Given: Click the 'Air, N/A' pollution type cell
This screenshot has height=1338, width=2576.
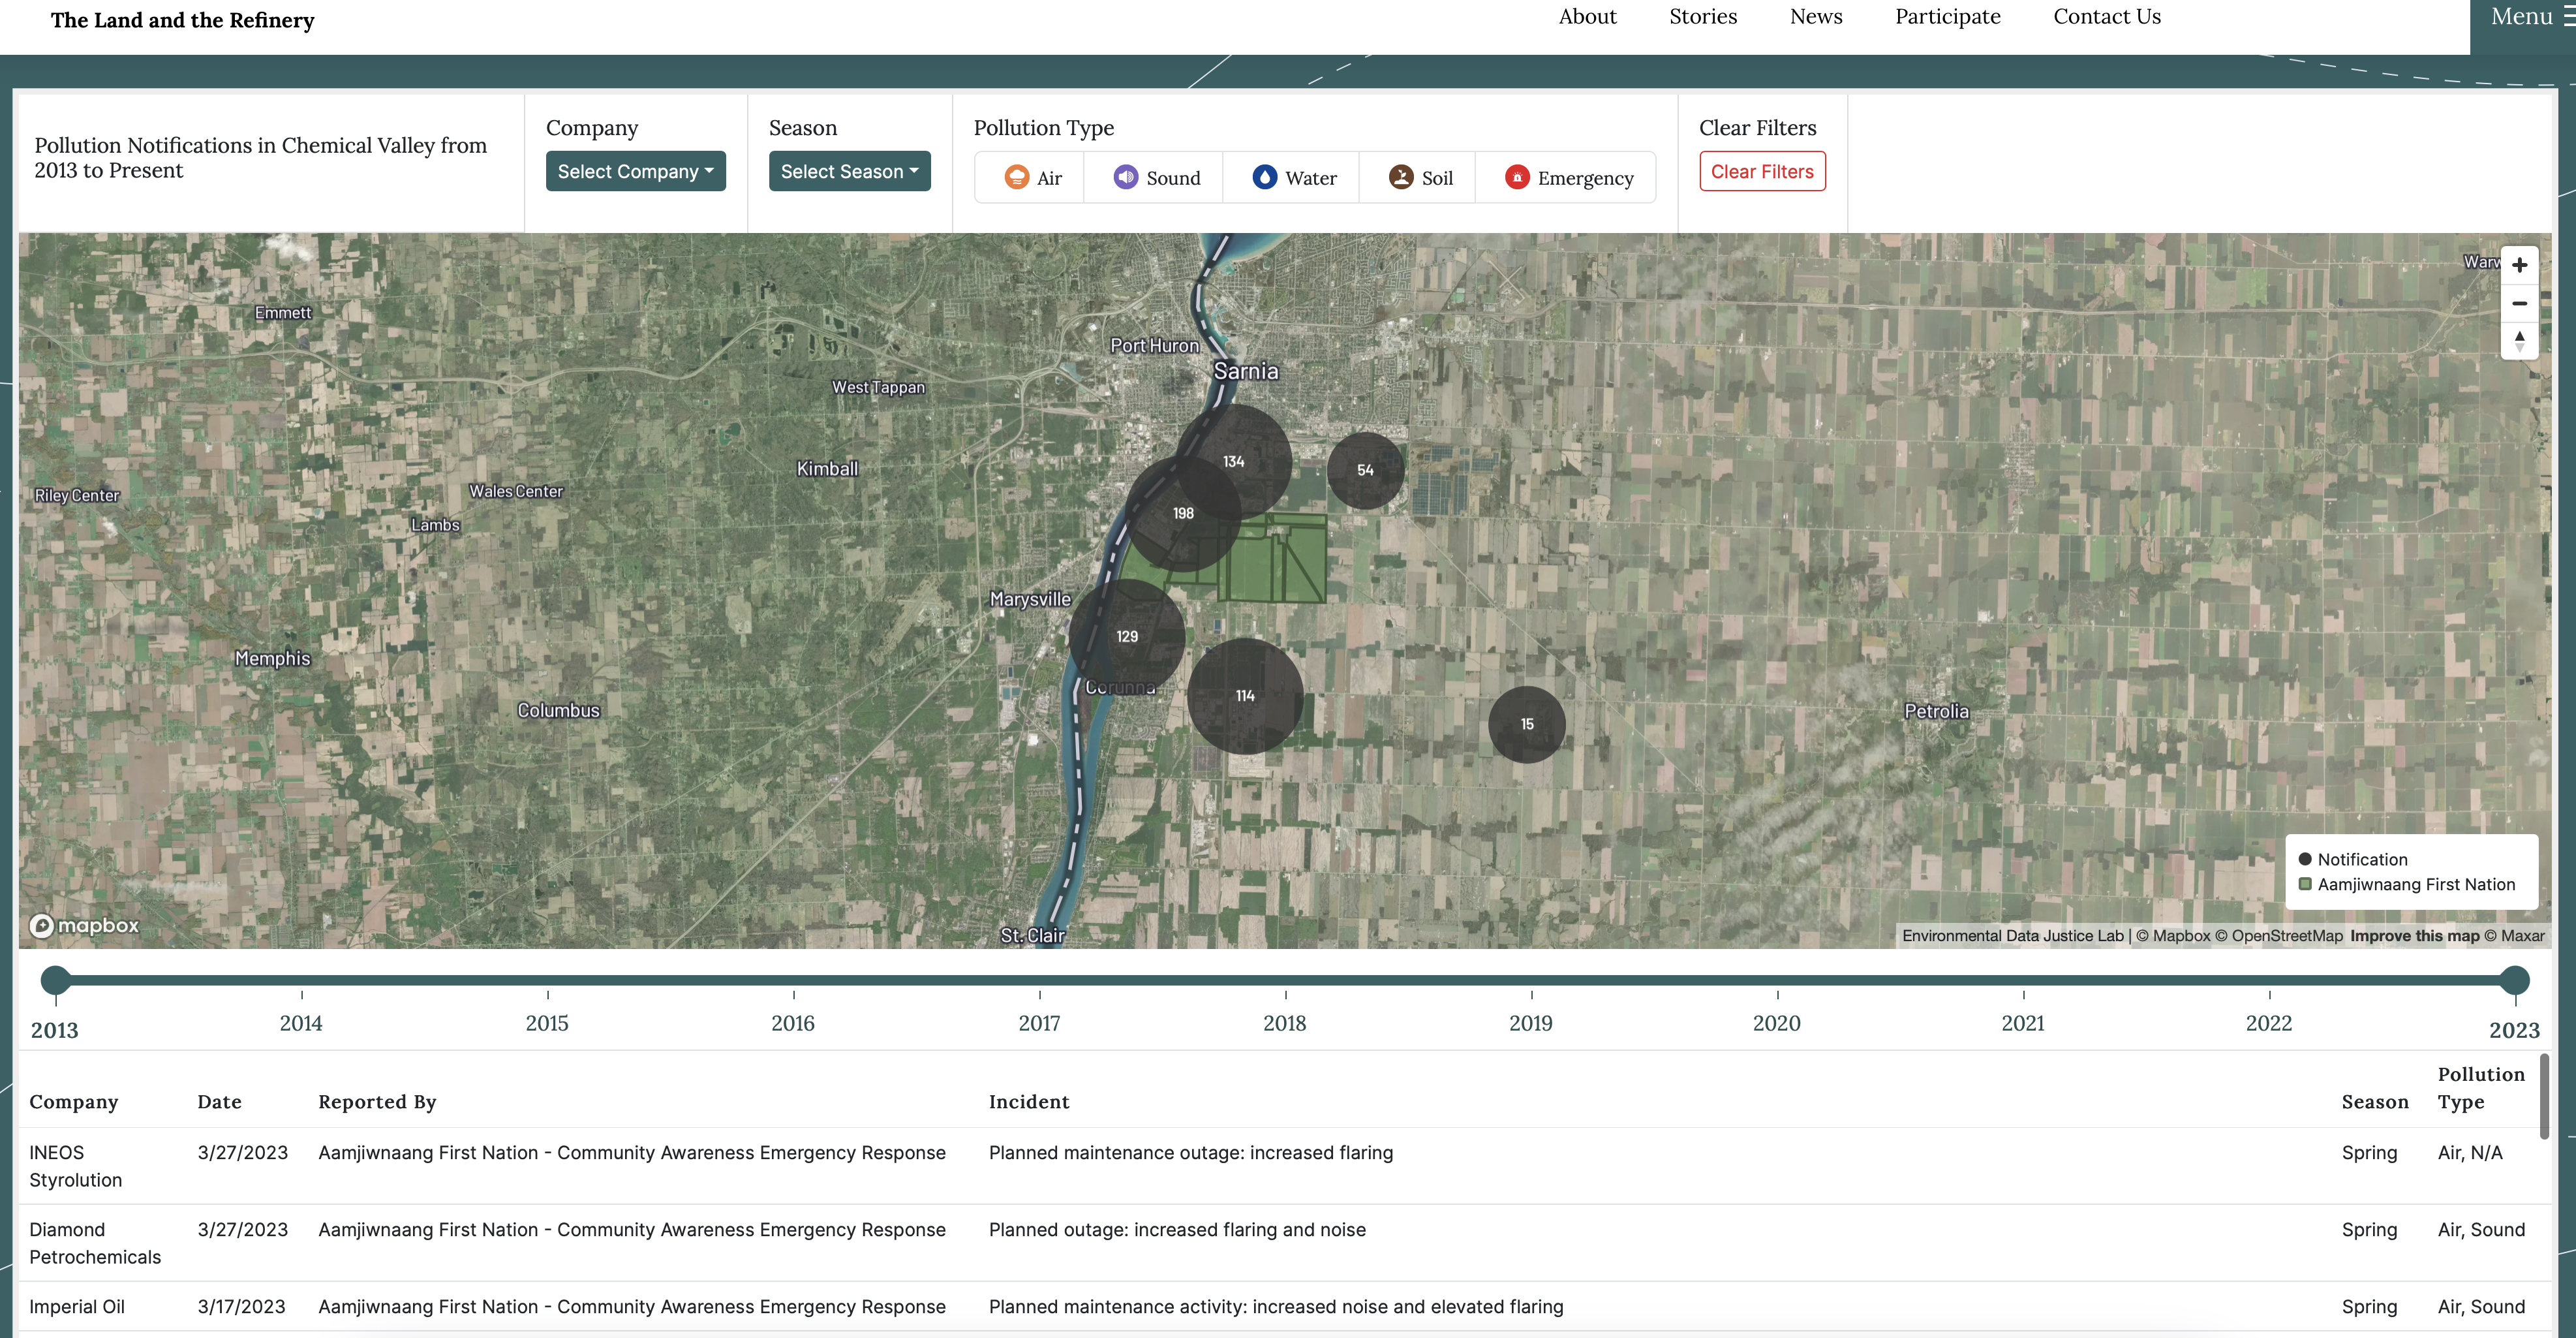Looking at the screenshot, I should click(2470, 1153).
